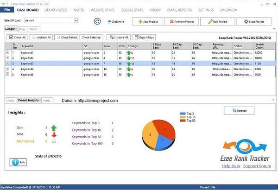This screenshot has width=278, height=190.
Task: Click the green up arrow in Keyword4 row
Action: tap(129, 69)
